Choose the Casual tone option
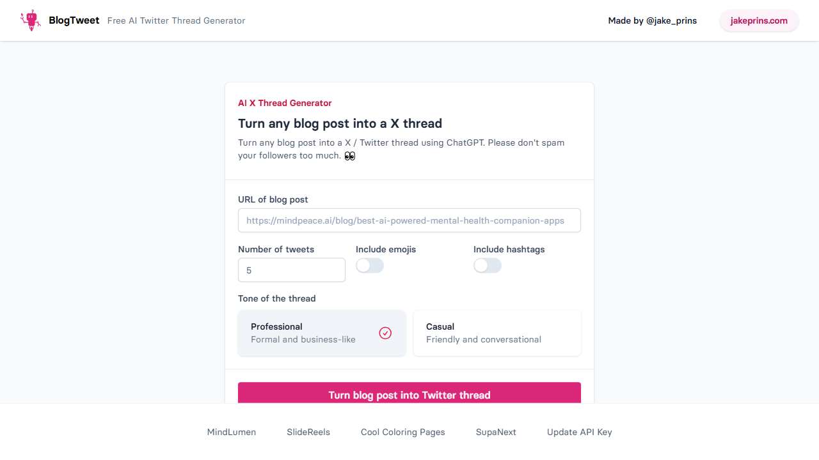 (497, 333)
